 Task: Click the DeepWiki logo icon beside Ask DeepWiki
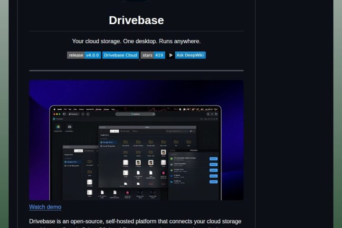click(171, 55)
